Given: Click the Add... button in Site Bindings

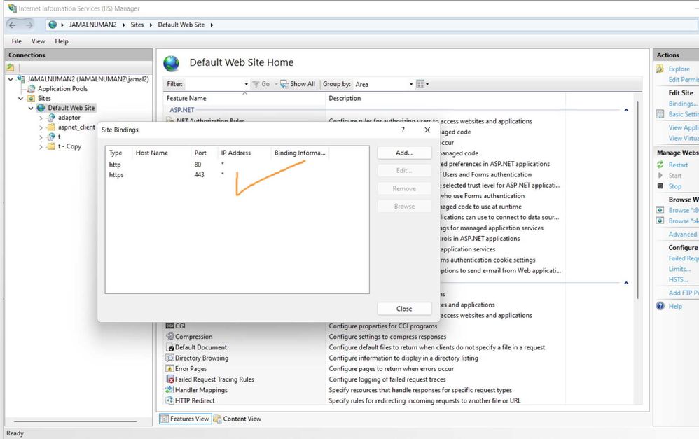Looking at the screenshot, I should click(404, 153).
